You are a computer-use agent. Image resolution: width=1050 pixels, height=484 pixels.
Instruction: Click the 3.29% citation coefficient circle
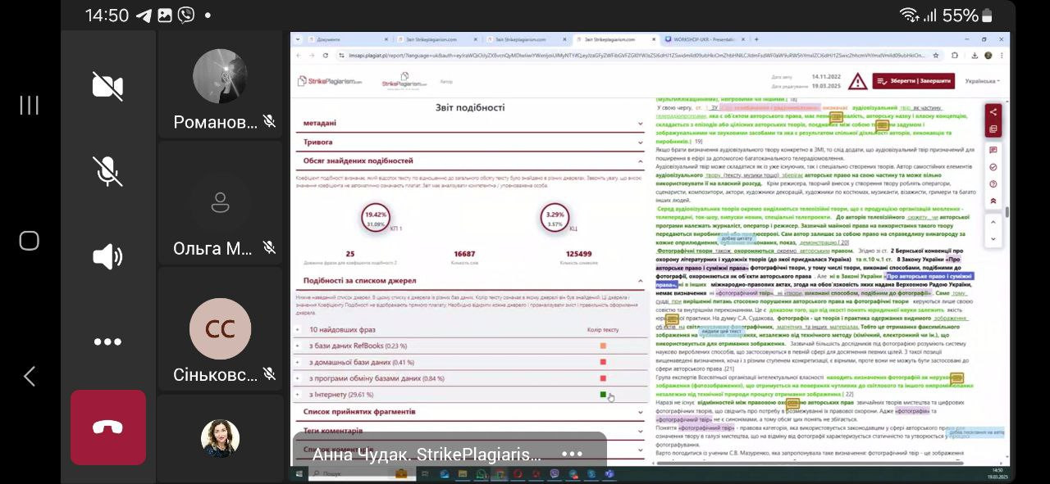[x=555, y=218]
